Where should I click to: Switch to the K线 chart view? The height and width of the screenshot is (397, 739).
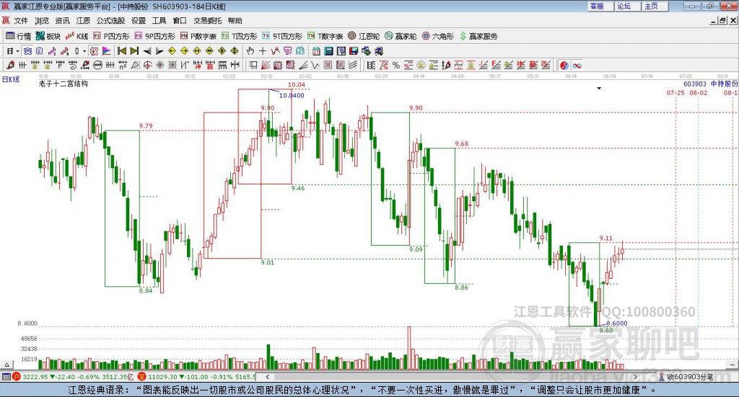point(76,36)
